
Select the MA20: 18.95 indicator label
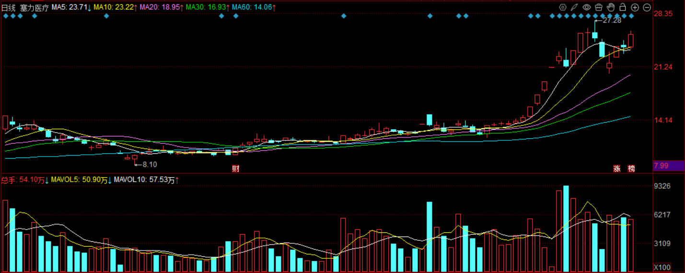pyautogui.click(x=161, y=8)
